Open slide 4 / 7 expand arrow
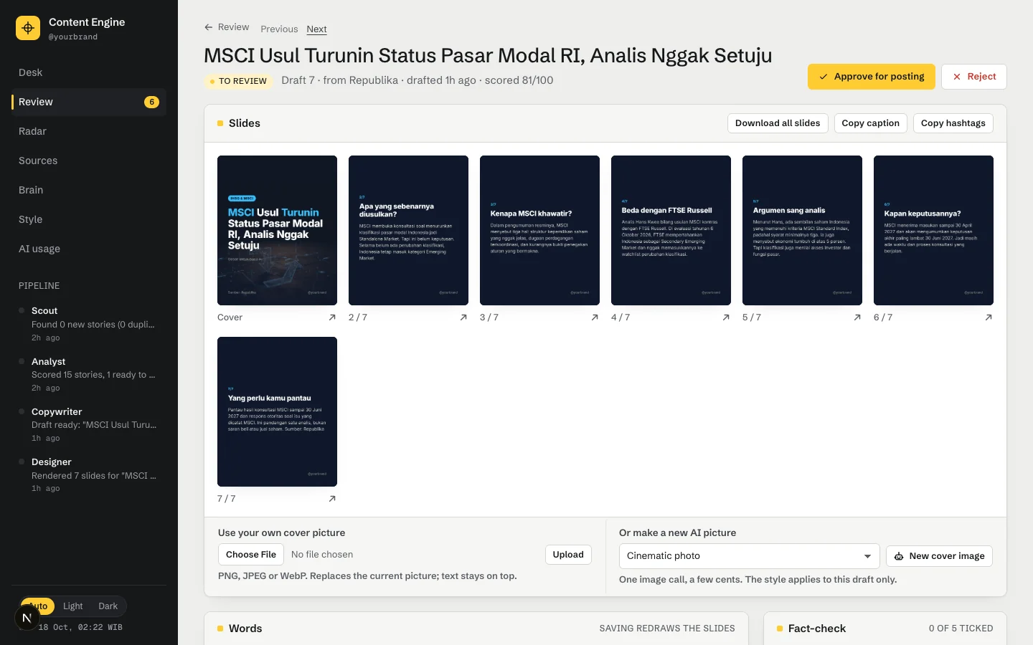Viewport: 1033px width, 645px height. pyautogui.click(x=726, y=317)
